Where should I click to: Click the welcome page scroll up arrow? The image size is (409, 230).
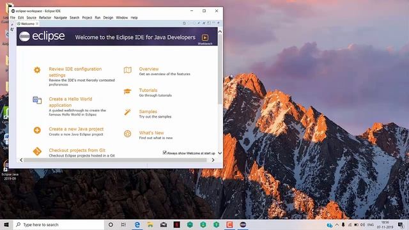coord(220,31)
